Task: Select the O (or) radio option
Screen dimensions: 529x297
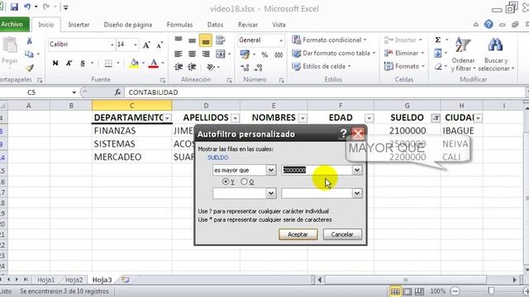Action: 244,181
